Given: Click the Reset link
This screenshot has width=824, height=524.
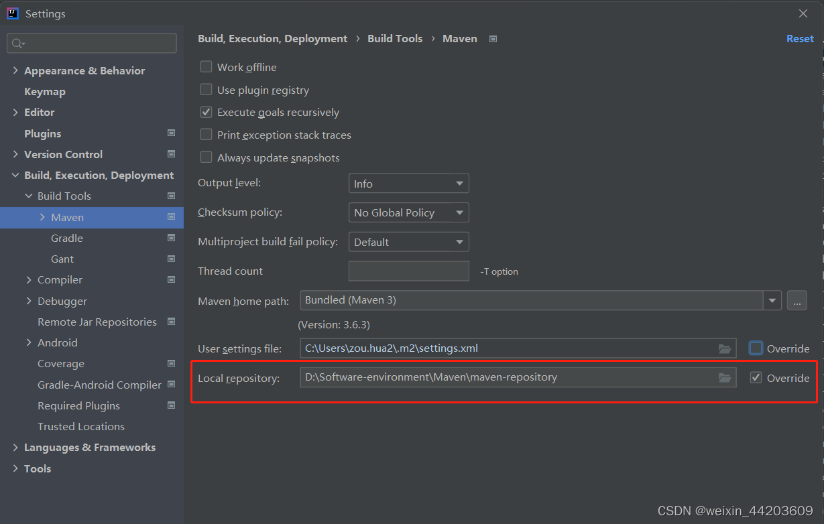Looking at the screenshot, I should coord(800,39).
